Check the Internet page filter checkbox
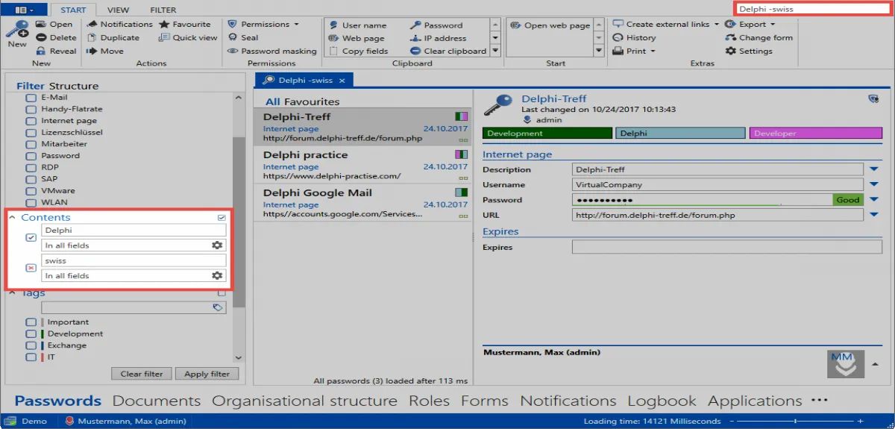895x429 pixels. [31, 121]
